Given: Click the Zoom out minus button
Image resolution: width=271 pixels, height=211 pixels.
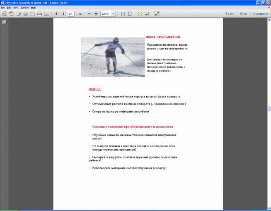Looking at the screenshot, I should (89, 14).
